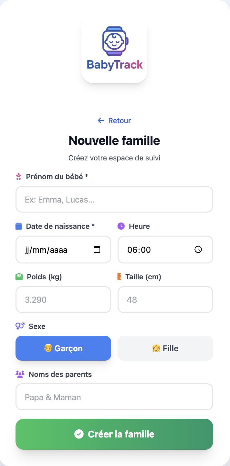Click the Poids (kg) input field
This screenshot has width=230, height=466.
click(63, 300)
